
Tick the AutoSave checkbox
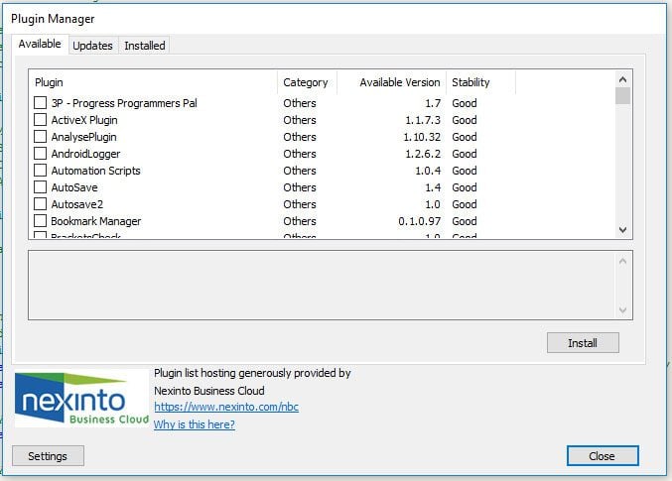(x=41, y=187)
